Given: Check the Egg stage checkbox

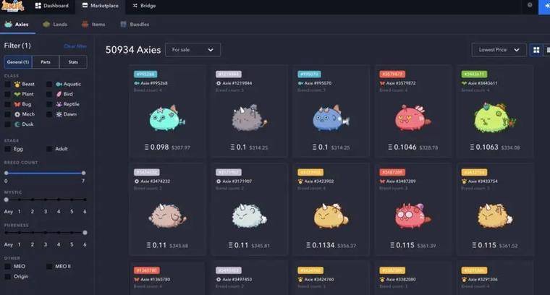Looking at the screenshot, I should pyautogui.click(x=7, y=149).
